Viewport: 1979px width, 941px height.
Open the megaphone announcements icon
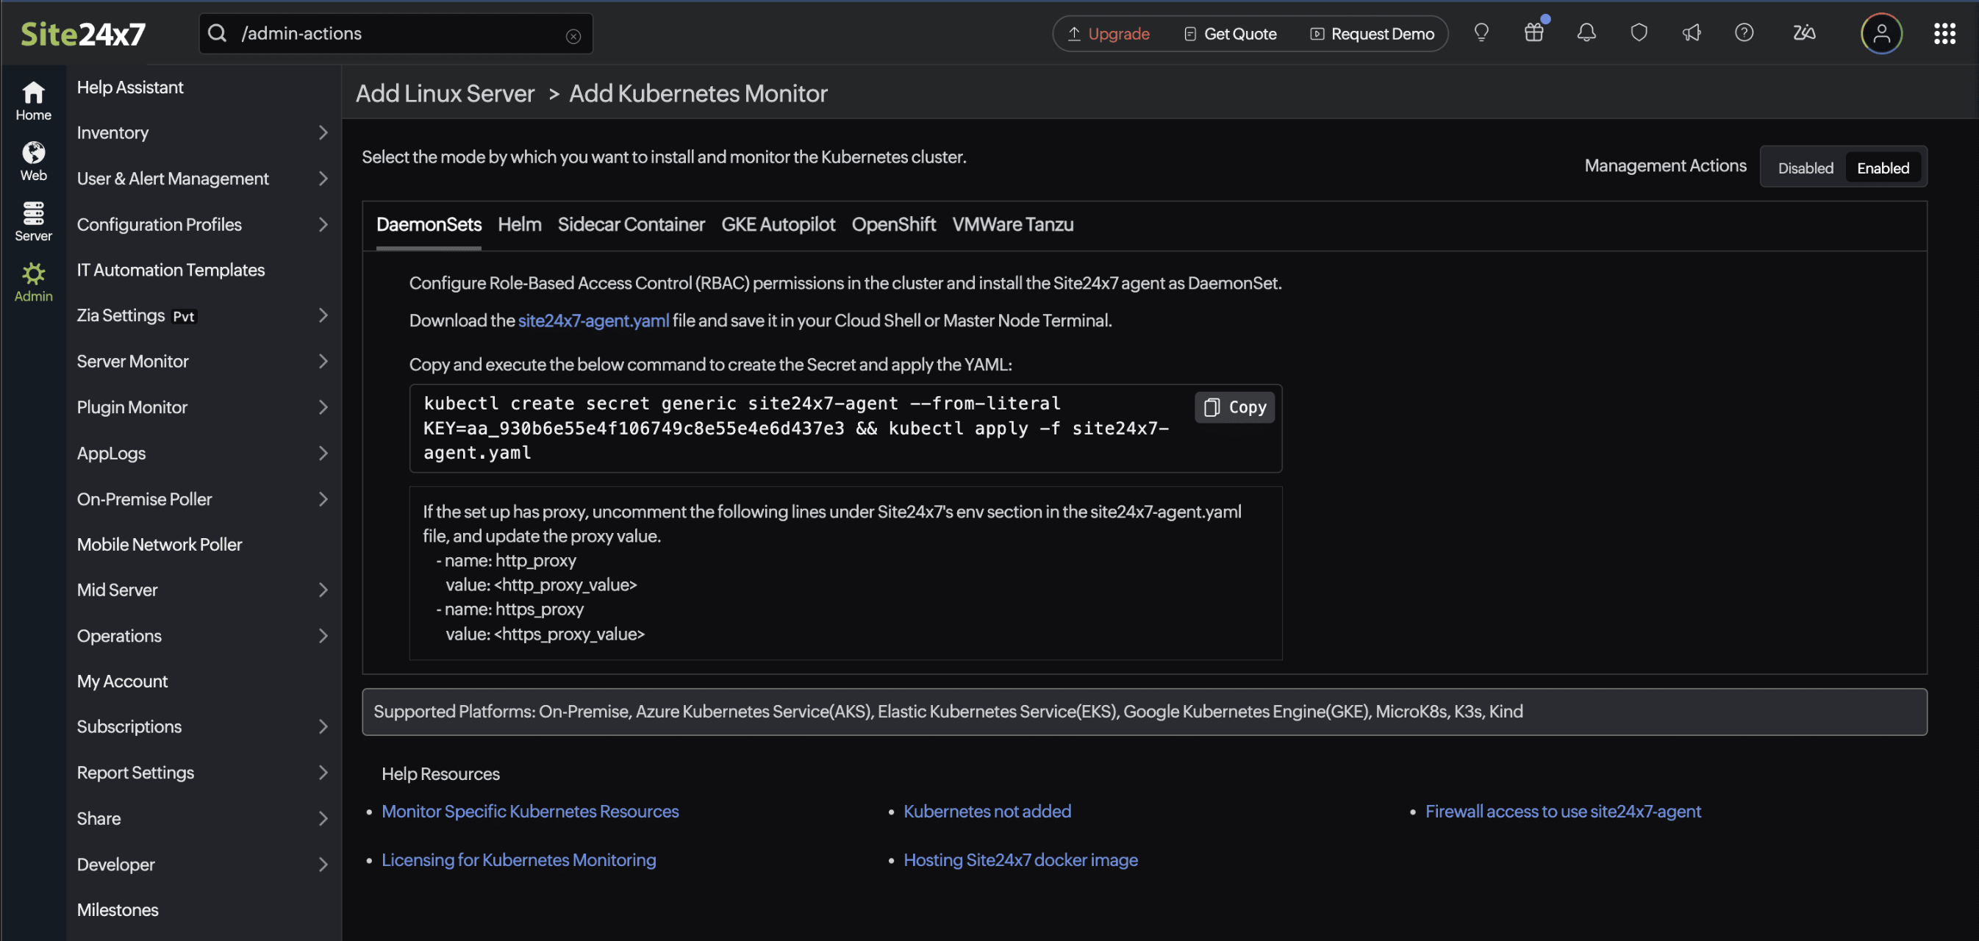1692,32
